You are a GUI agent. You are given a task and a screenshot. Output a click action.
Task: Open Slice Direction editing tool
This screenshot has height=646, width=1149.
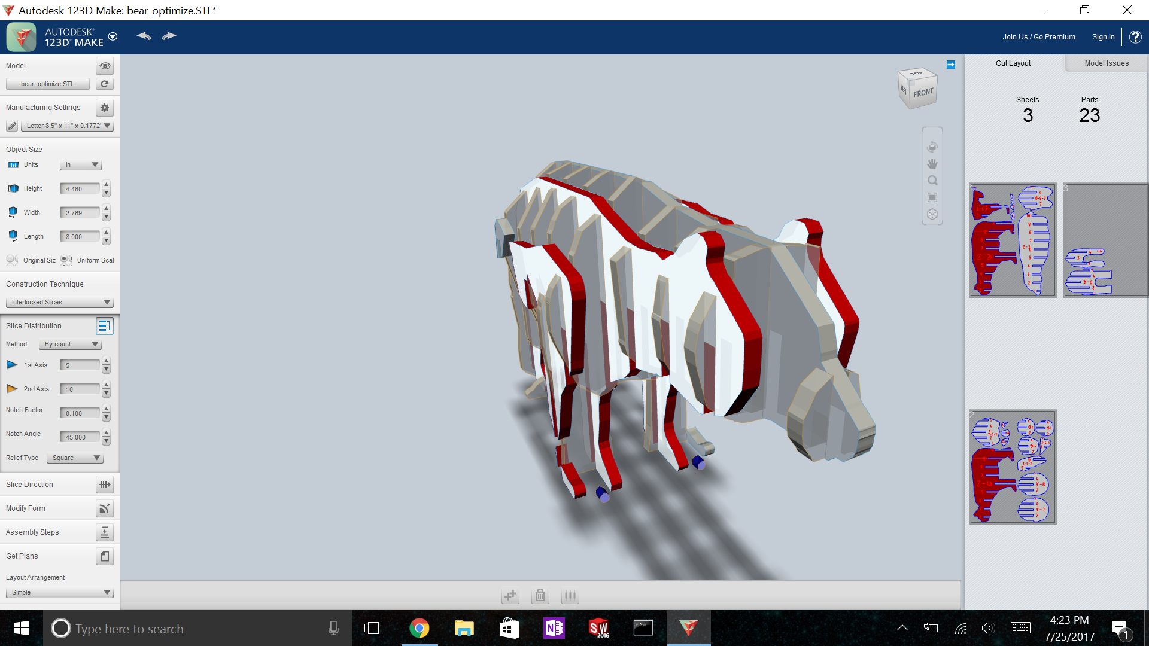104,484
